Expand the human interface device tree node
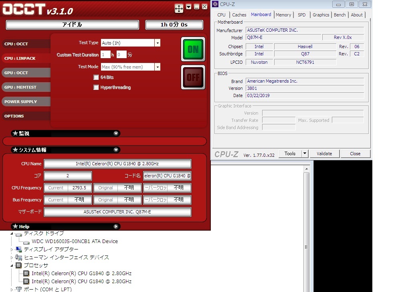404x292 pixels. pyautogui.click(x=12, y=258)
